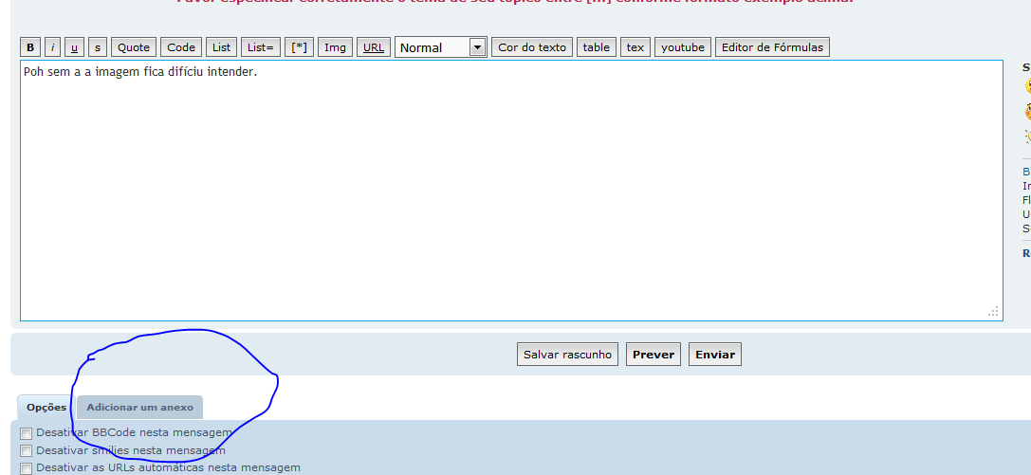The image size is (1031, 475).
Task: Insert LaTeX using the tex button
Action: pos(635,47)
